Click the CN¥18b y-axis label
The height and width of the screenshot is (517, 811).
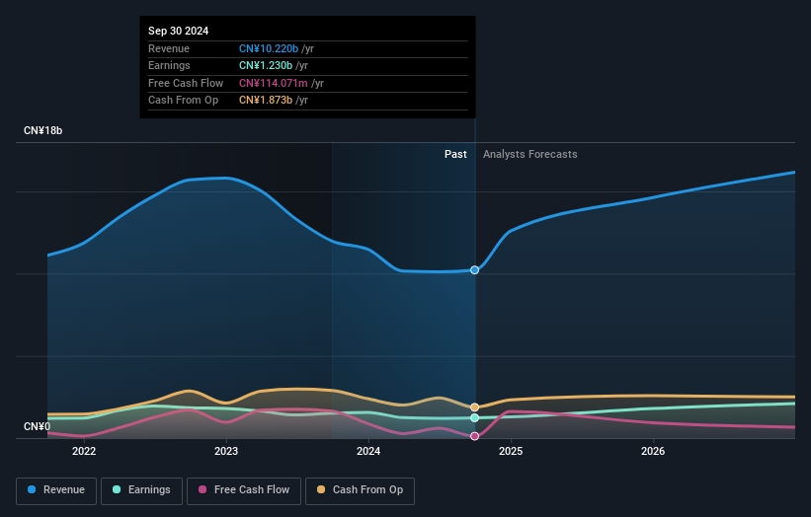click(42, 130)
